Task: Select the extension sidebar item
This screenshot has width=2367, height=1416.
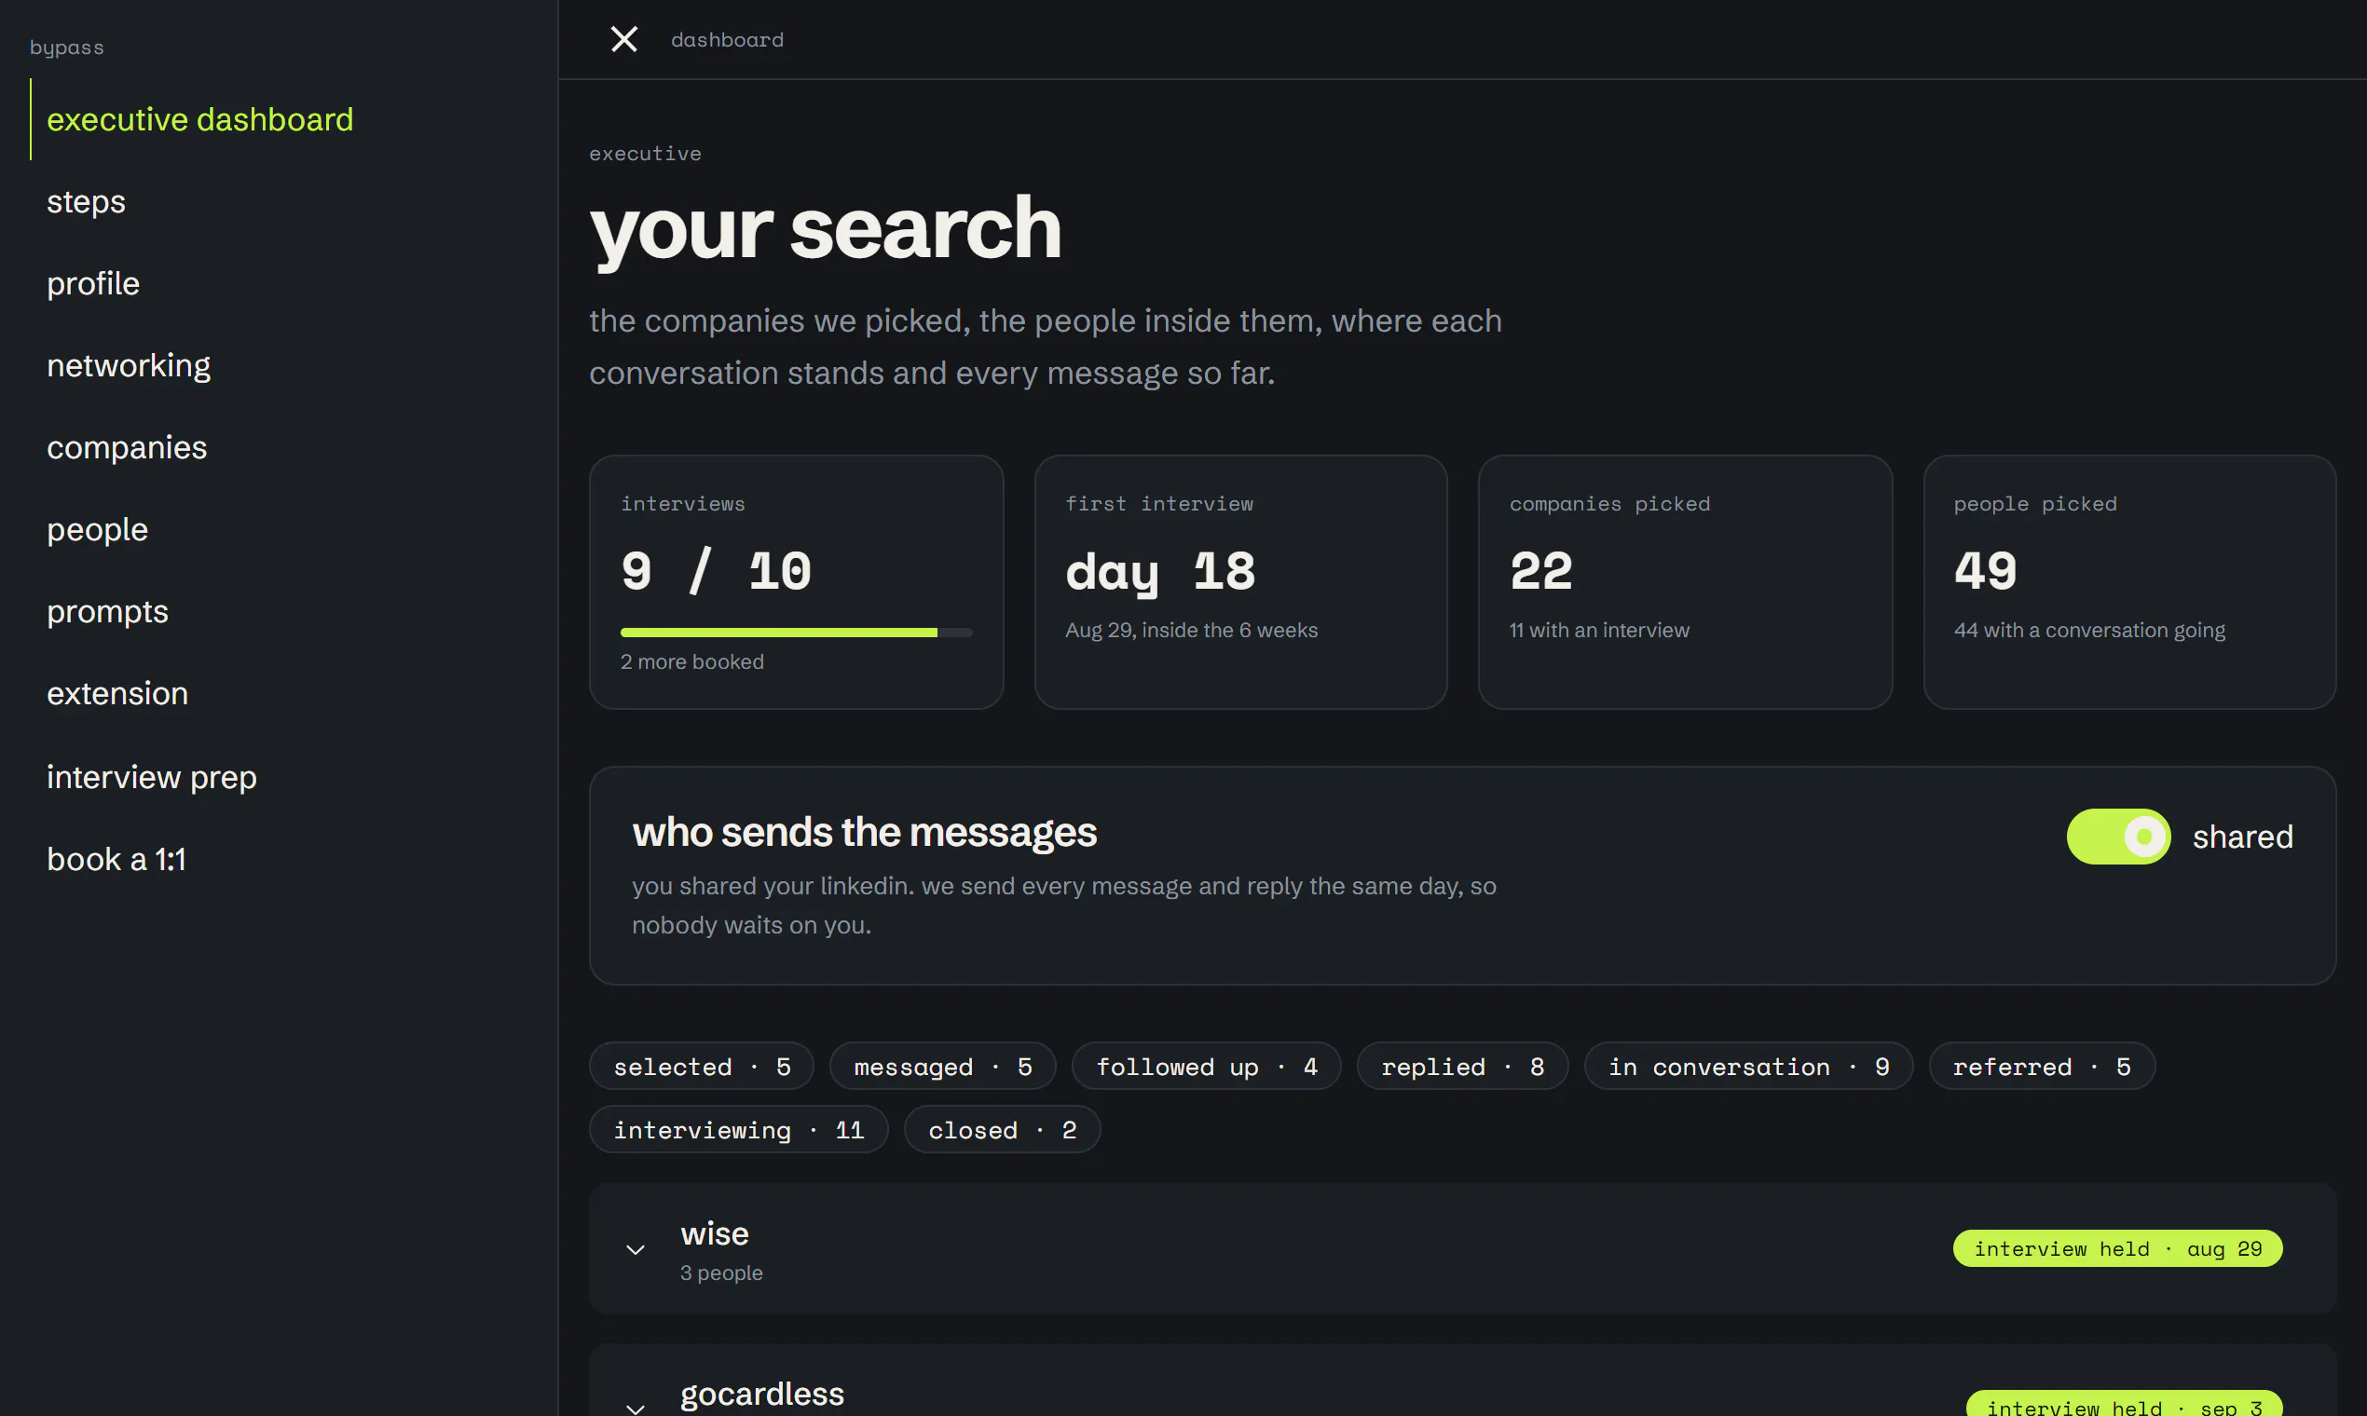Action: pos(117,694)
